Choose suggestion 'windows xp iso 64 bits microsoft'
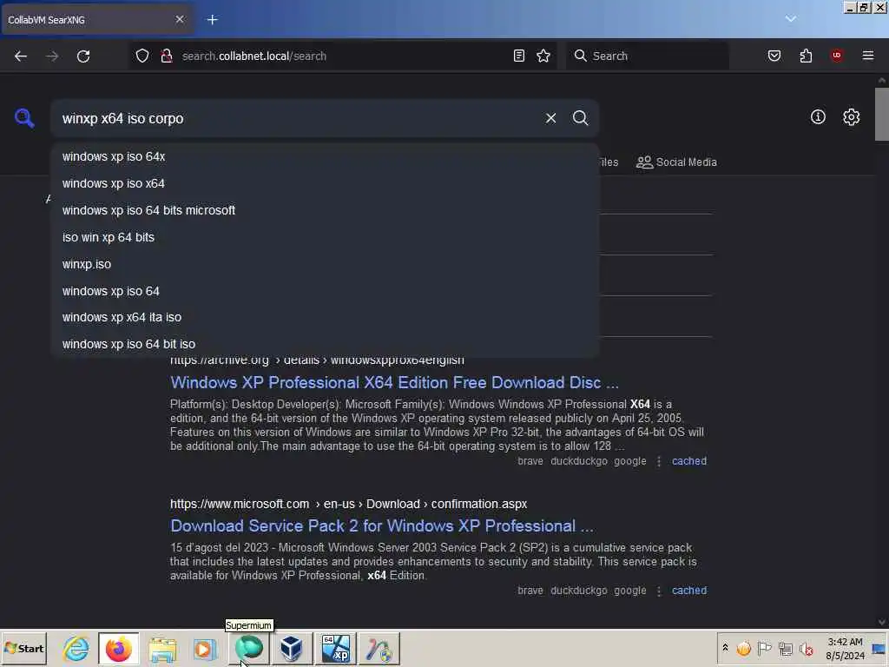889x667 pixels. tap(325, 210)
